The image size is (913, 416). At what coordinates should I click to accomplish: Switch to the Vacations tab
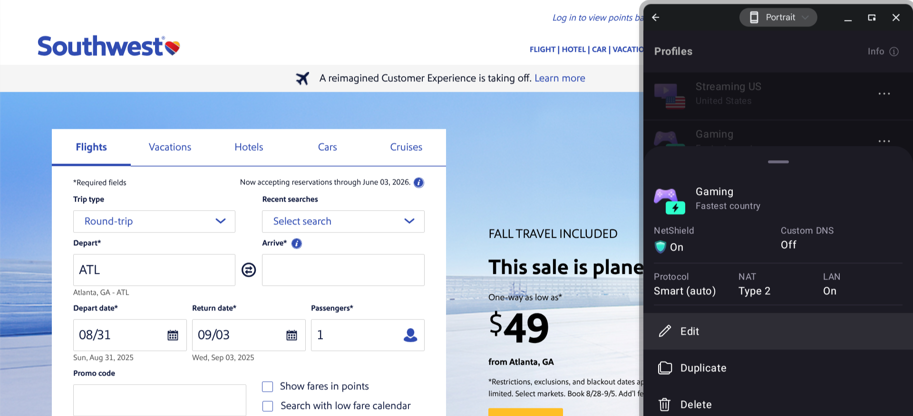pyautogui.click(x=170, y=147)
